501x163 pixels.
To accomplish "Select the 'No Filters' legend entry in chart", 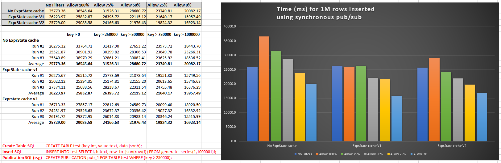I will [x=304, y=154].
